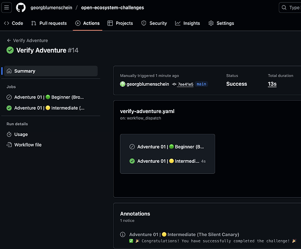Viewport: 301px width, 249px height.
Task: Open the Insights tab
Action: coord(188,23)
